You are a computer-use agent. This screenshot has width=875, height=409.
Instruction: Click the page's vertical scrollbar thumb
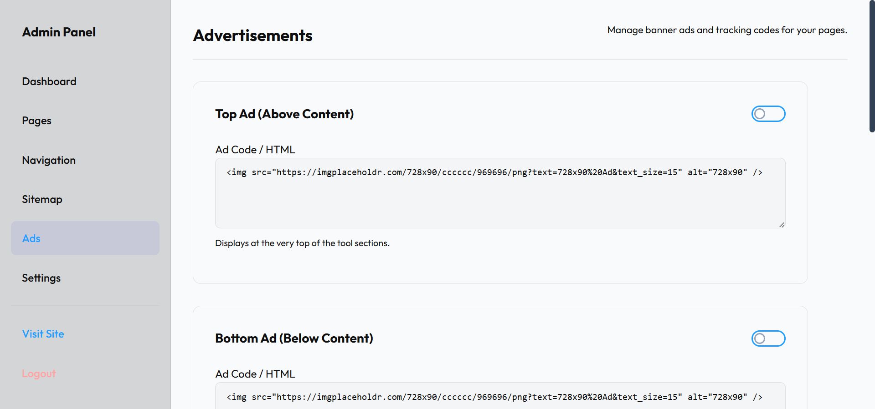[x=872, y=66]
